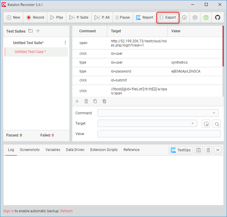Screen dimensions: 227x217
Task: Paste command with the clipboard icon
Action: click(x=104, y=101)
